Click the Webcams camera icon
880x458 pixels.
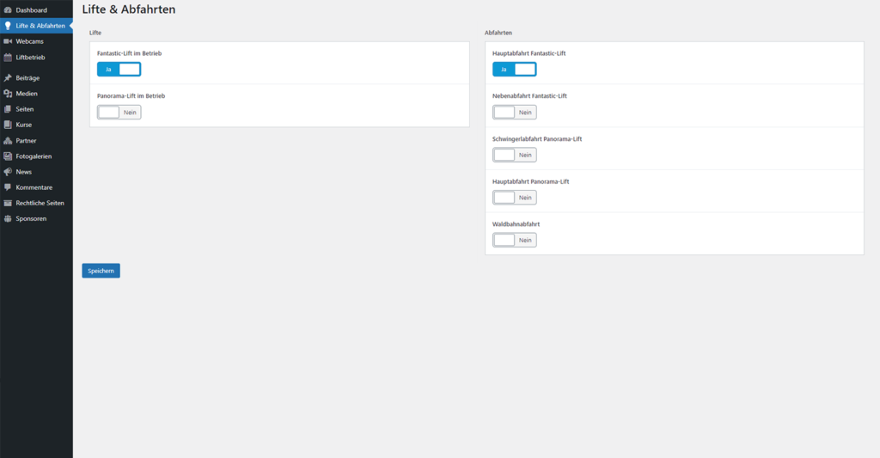tap(8, 41)
